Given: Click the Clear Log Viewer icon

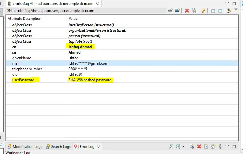Looking at the screenshot, I should pyautogui.click(x=192, y=146).
